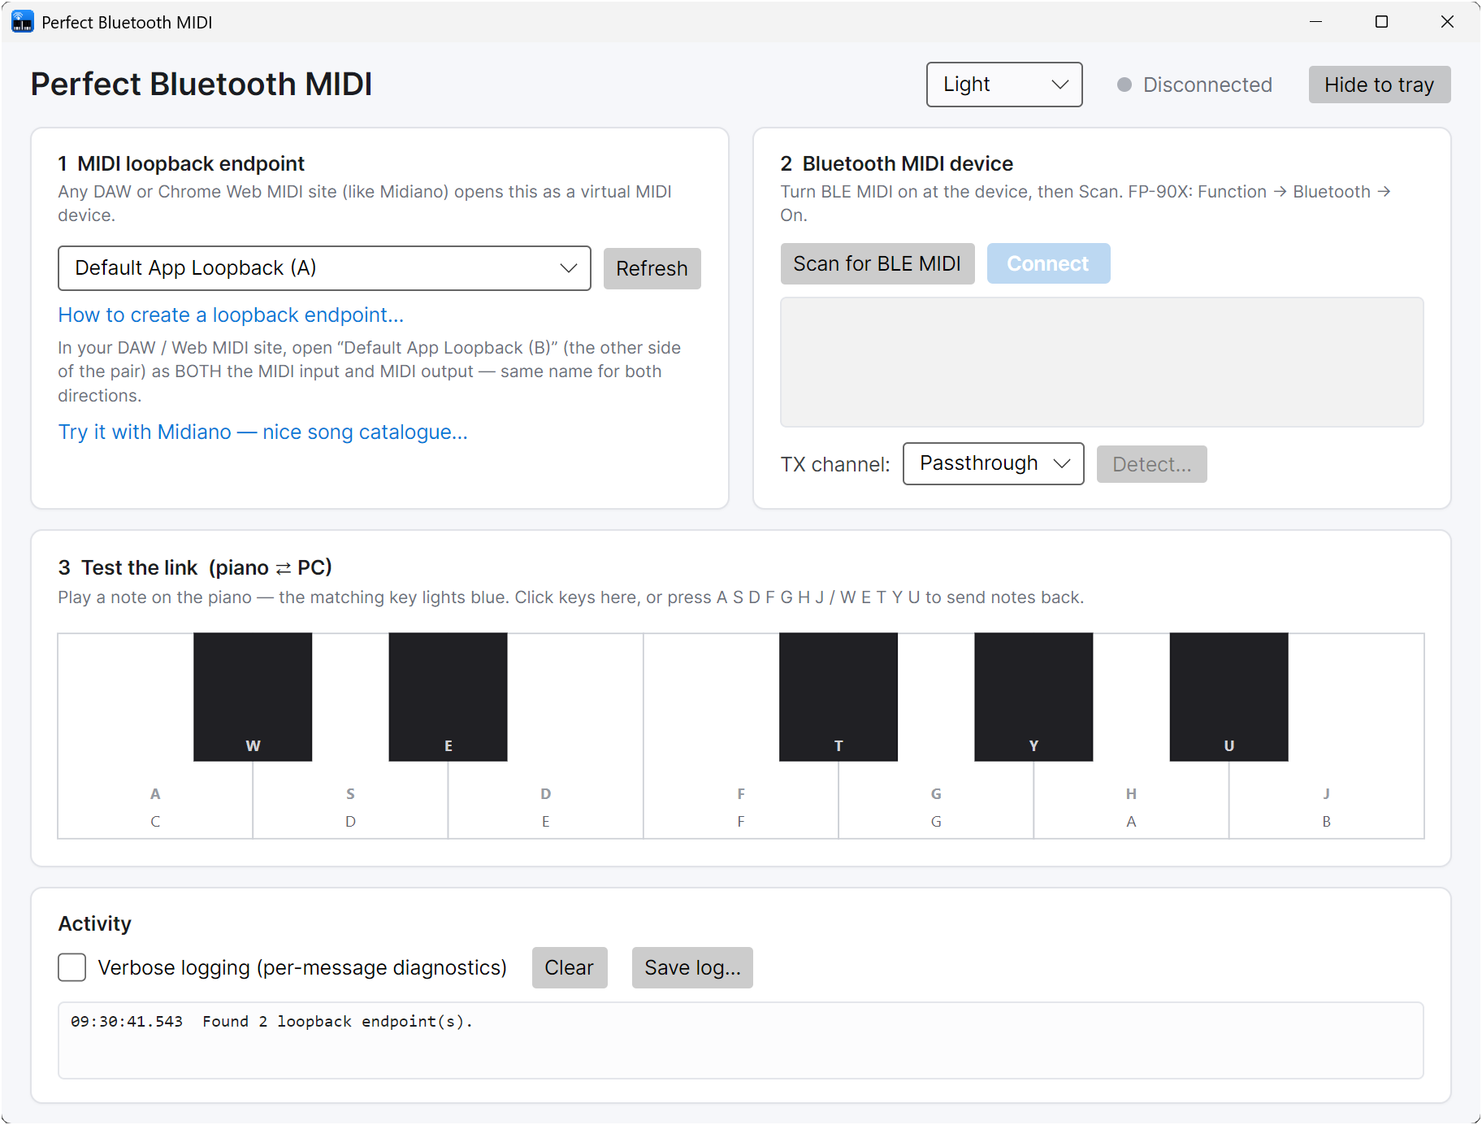
Task: Refresh the loopback endpoint list
Action: [x=652, y=268]
